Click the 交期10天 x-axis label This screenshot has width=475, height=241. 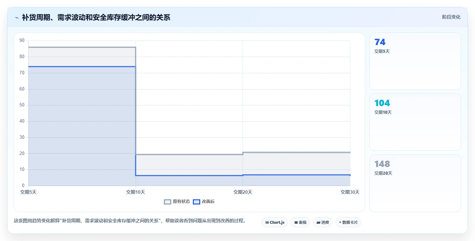point(136,192)
